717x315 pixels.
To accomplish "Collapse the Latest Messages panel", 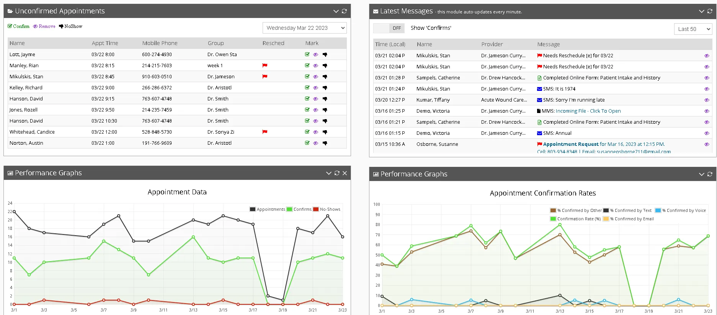I will pos(701,11).
